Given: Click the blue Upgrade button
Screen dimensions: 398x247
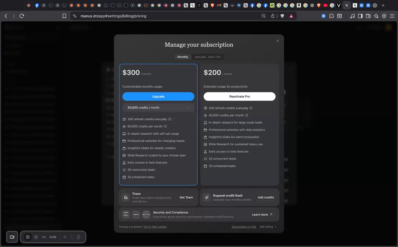Looking at the screenshot, I should pos(158,96).
